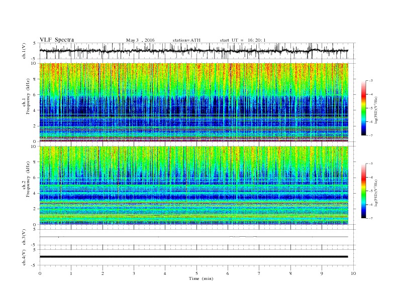Click the "2" kHz tick on ch.2 spectrogram
This screenshot has height=307, width=398.
[x=35, y=209]
